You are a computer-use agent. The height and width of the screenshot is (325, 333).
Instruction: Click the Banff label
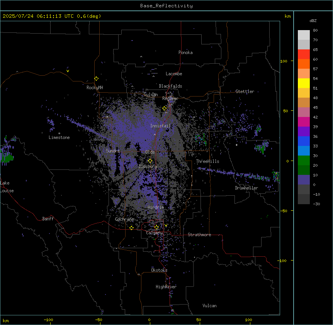click(x=48, y=219)
